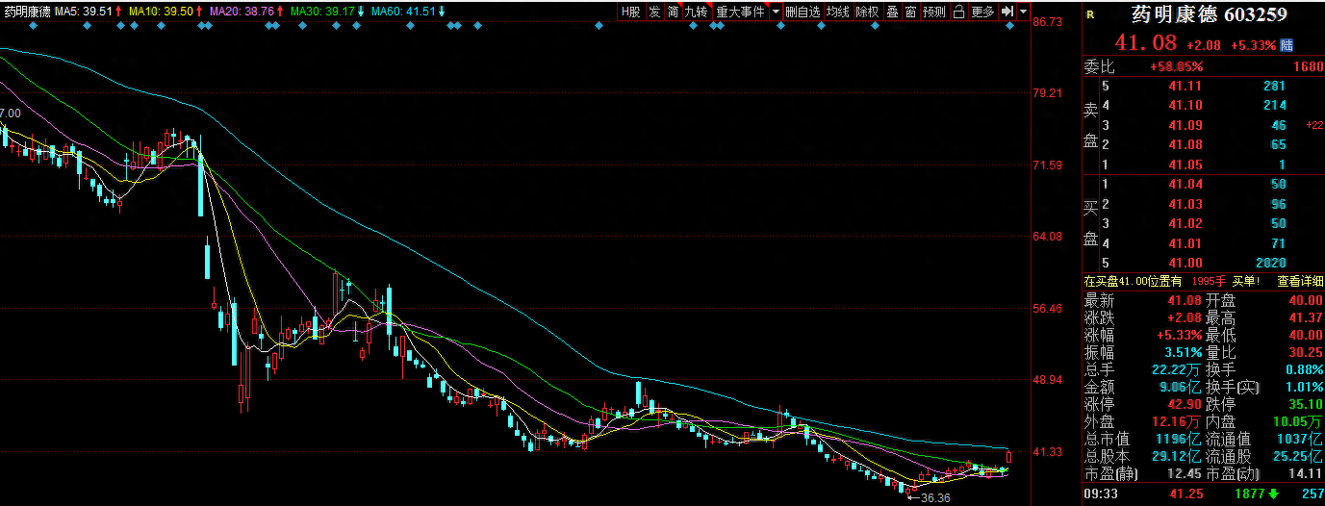Toggle 除权 ex-rights price adjustment
The height and width of the screenshot is (506, 1325).
click(867, 12)
